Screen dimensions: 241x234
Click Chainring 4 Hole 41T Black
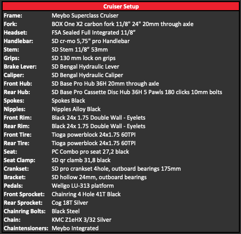(x=86, y=194)
